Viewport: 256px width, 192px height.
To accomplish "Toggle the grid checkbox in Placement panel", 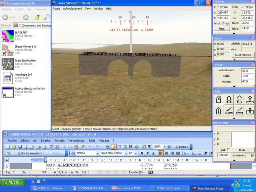I will (x=229, y=150).
